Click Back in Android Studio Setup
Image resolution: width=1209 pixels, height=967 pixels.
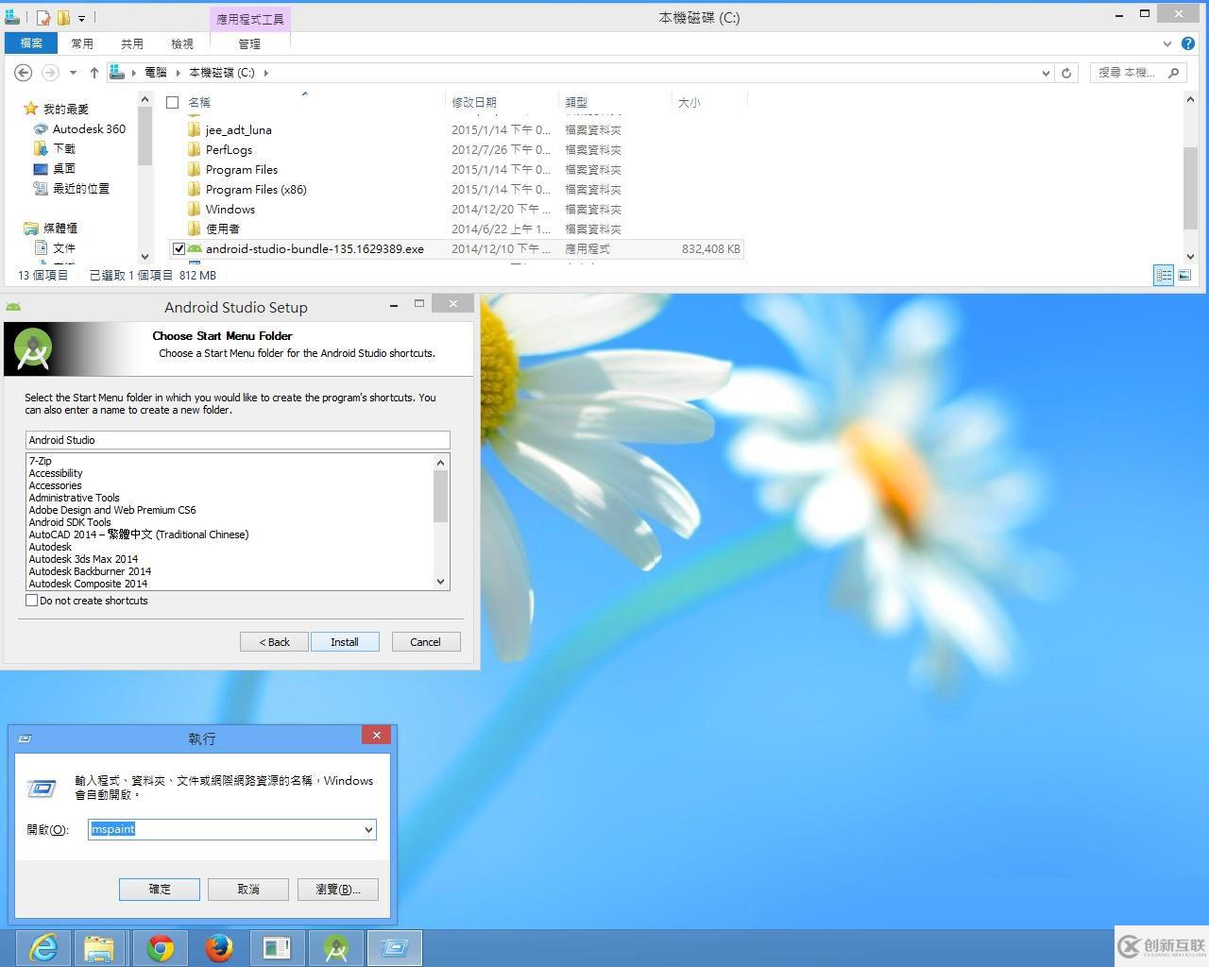[275, 642]
